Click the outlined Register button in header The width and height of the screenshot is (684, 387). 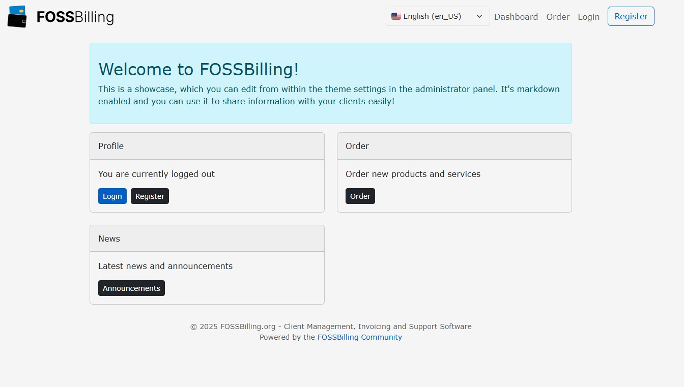(631, 16)
